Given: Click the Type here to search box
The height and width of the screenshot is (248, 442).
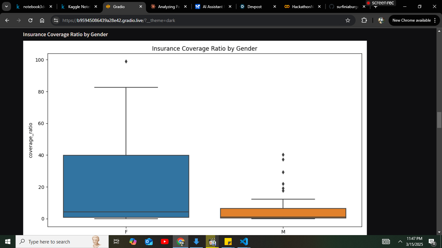Looking at the screenshot, I should tap(62, 242).
